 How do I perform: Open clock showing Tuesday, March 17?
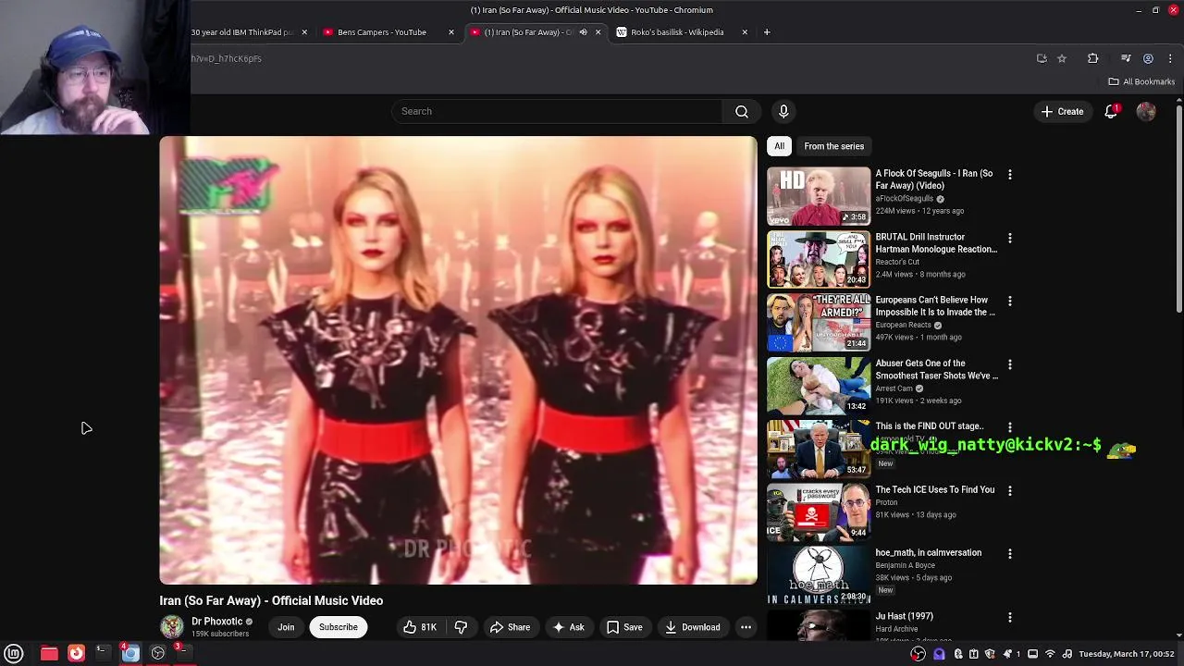point(1126,654)
